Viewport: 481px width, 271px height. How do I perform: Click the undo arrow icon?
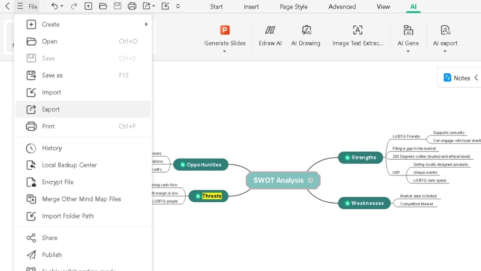tap(54, 6)
